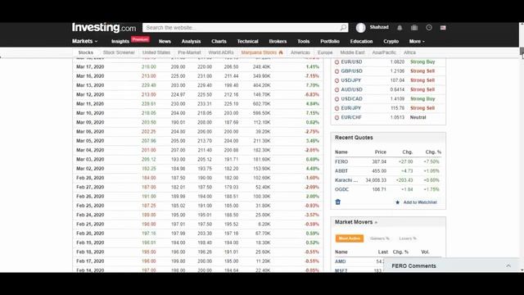Screen dimensions: 524x295
Task: Open the ABBT recent quote
Action: pyautogui.click(x=341, y=171)
